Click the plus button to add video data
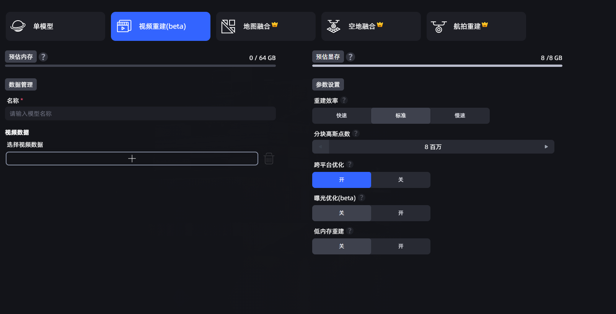 point(132,159)
